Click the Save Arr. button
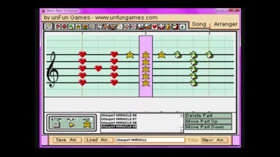This screenshot has height=157, width=280. [67, 140]
